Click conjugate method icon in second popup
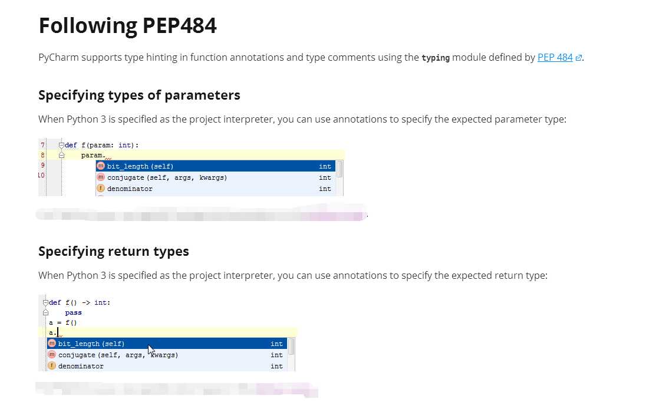This screenshot has height=412, width=656. pyautogui.click(x=52, y=355)
